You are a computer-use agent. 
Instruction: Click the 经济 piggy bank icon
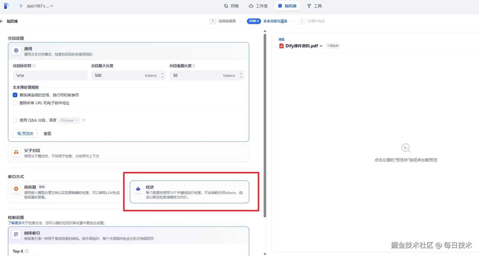(x=138, y=189)
